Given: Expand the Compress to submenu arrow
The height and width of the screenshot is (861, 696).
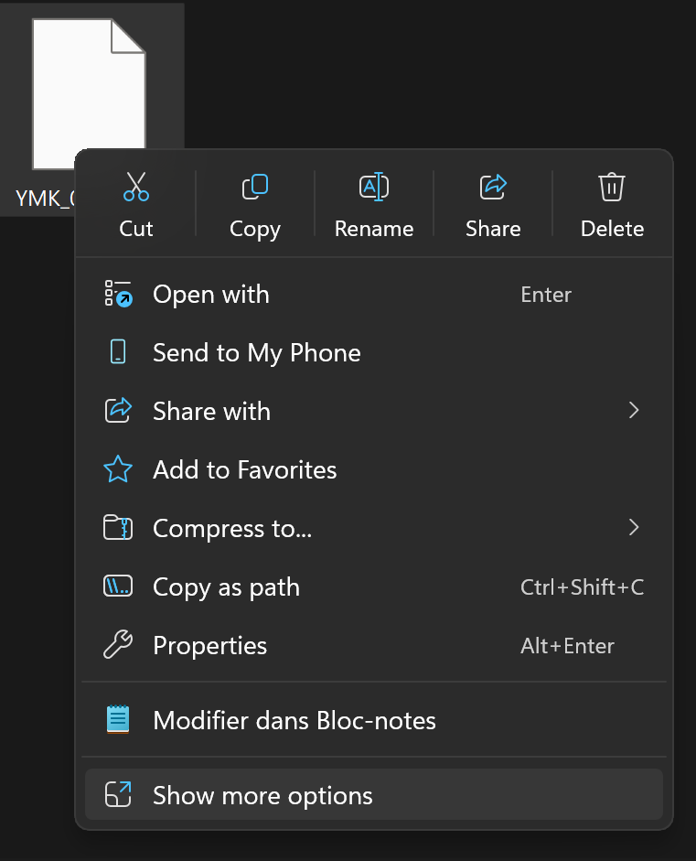Looking at the screenshot, I should click(634, 527).
